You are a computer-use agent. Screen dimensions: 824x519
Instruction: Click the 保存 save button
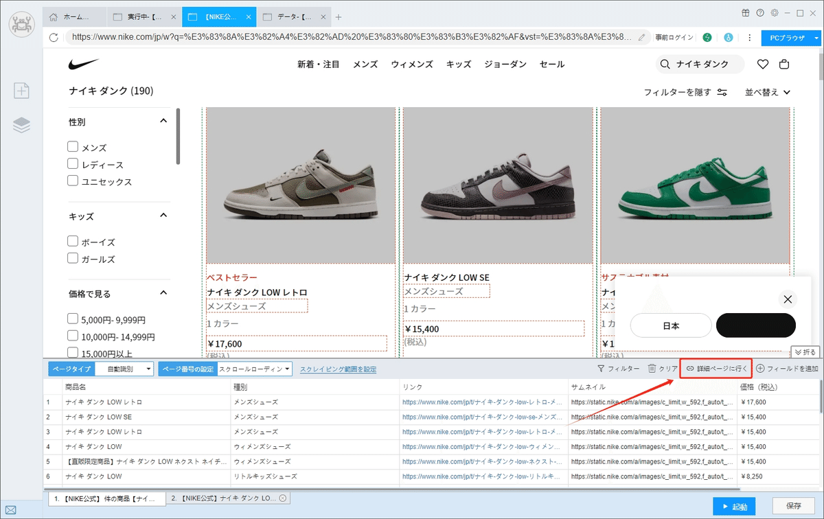pyautogui.click(x=793, y=507)
